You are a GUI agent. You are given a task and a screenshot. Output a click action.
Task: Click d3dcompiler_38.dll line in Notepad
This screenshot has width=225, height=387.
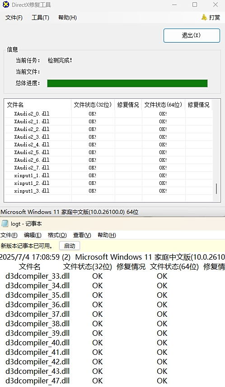37,324
